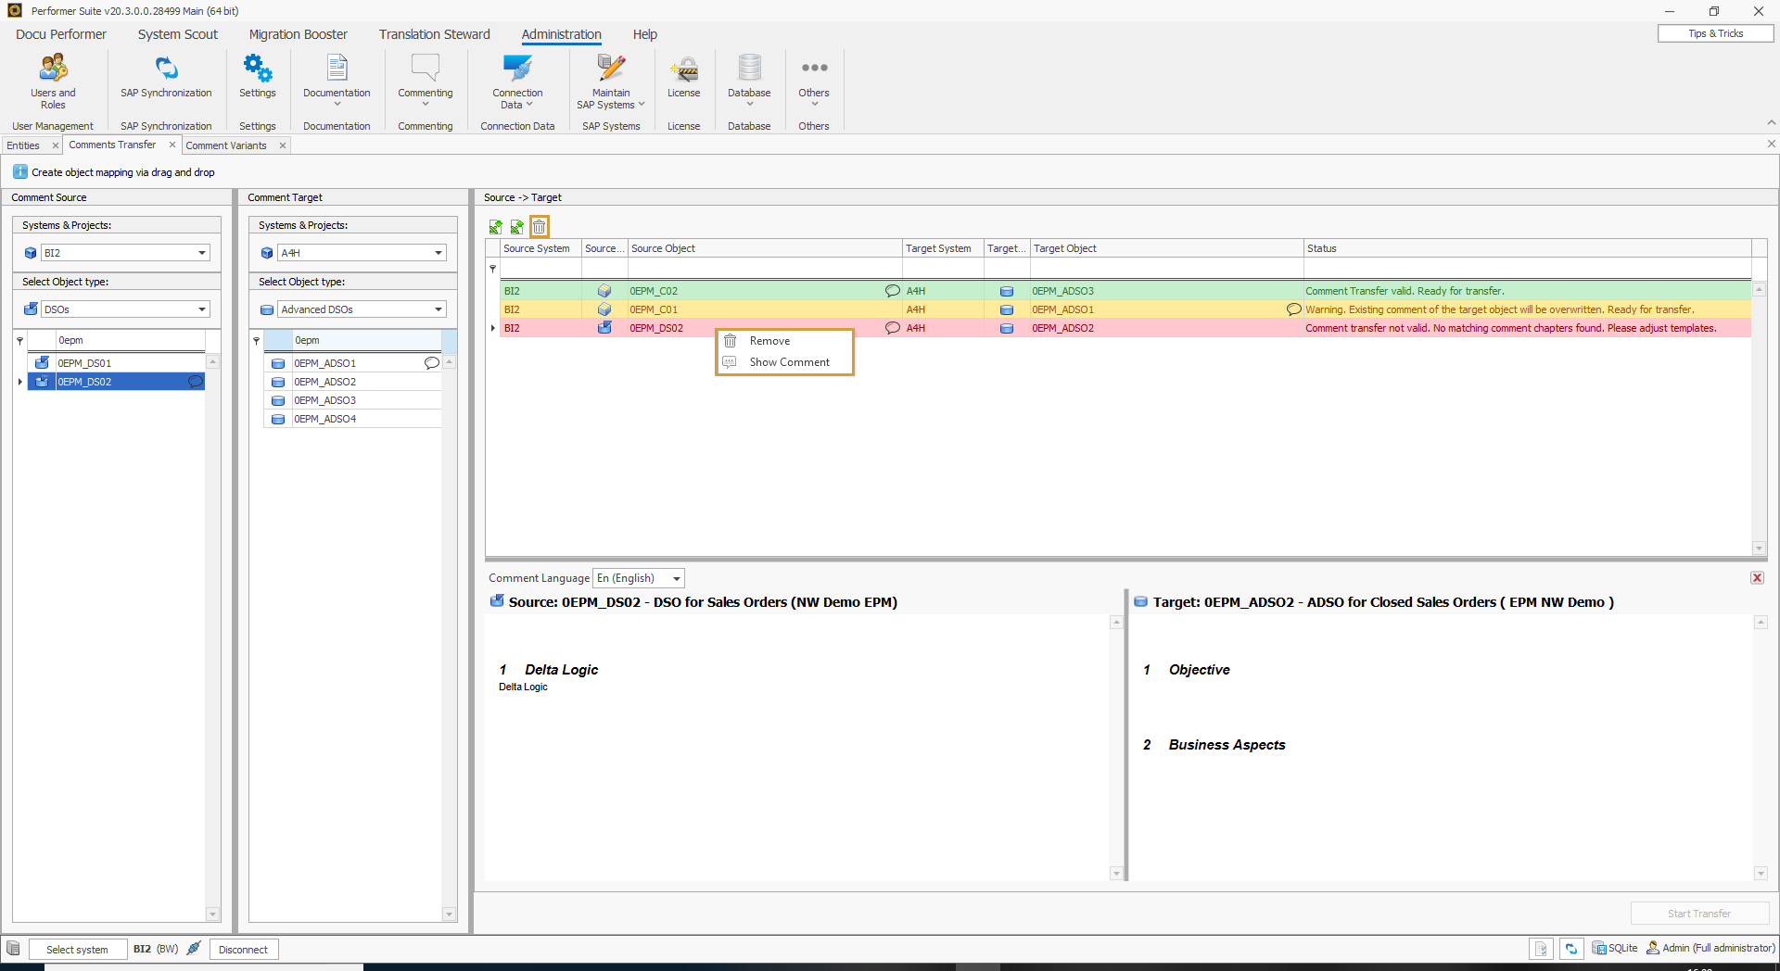
Task: Click the refresh icon in the status bar
Action: pyautogui.click(x=1571, y=949)
